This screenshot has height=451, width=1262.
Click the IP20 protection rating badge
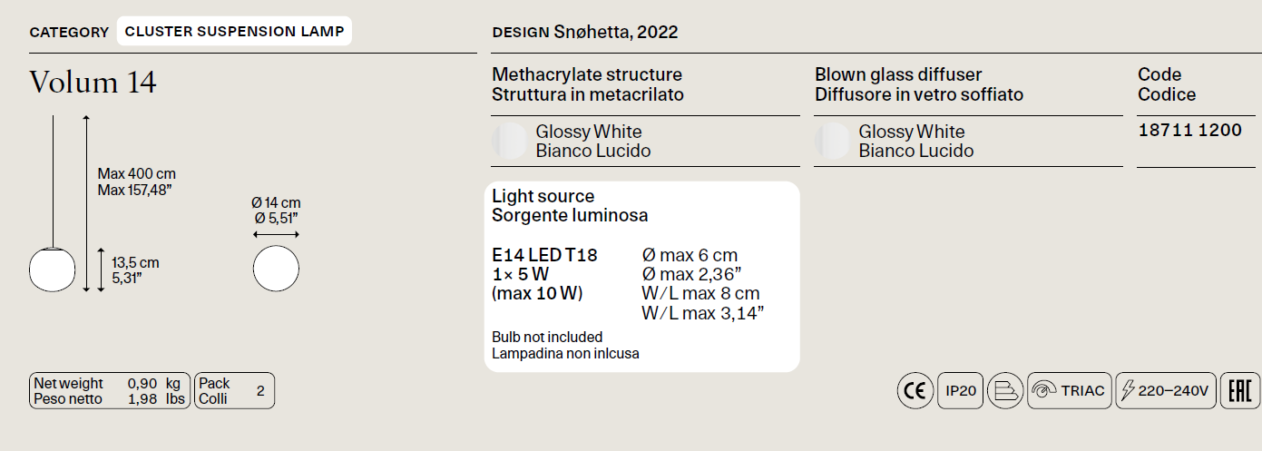point(961,391)
